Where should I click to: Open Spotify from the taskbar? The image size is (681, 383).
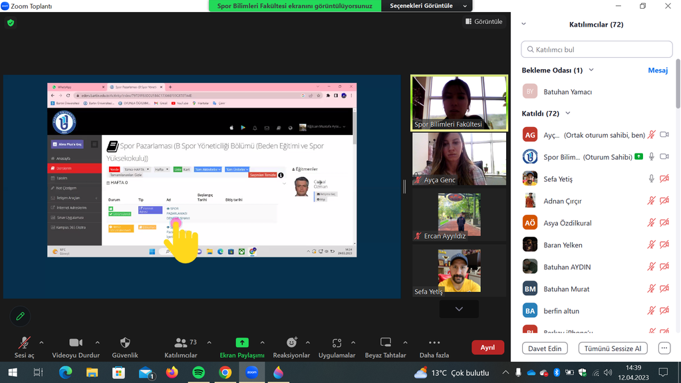click(198, 373)
